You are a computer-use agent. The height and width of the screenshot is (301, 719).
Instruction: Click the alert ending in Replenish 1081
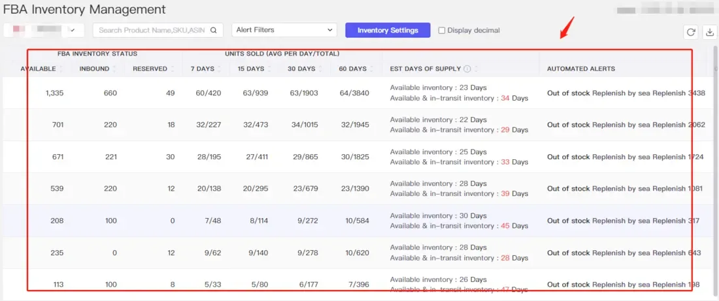[624, 188]
